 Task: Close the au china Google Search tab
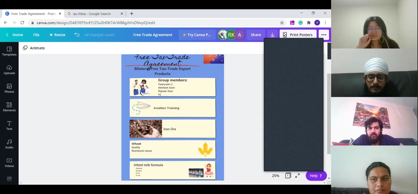(122, 14)
